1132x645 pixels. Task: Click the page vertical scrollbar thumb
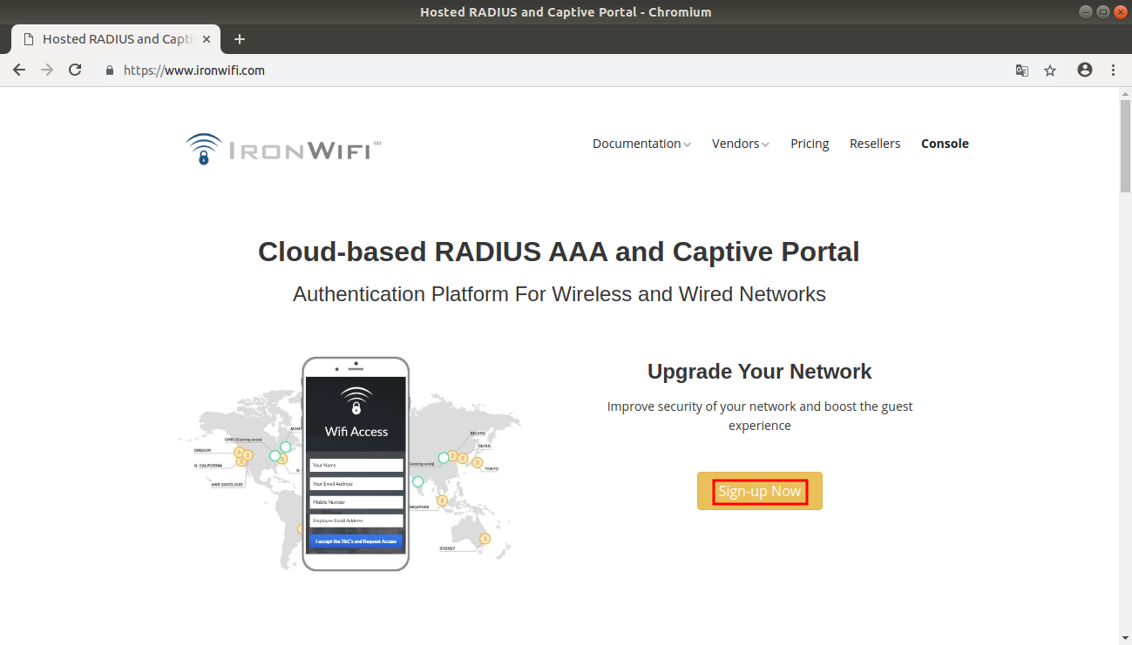tap(1125, 145)
